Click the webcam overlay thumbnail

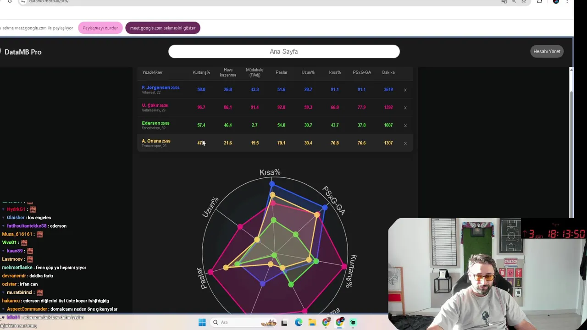pyautogui.click(x=487, y=274)
